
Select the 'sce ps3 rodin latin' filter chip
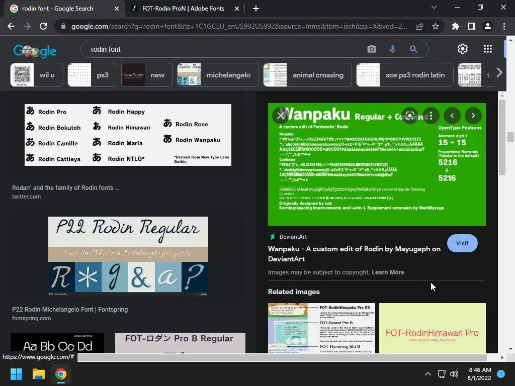coord(405,75)
